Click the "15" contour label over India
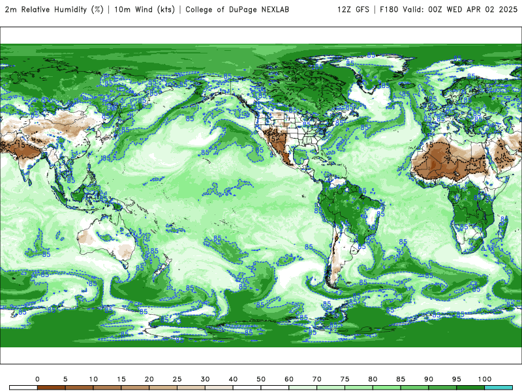This screenshot has width=522, height=391. (21, 145)
